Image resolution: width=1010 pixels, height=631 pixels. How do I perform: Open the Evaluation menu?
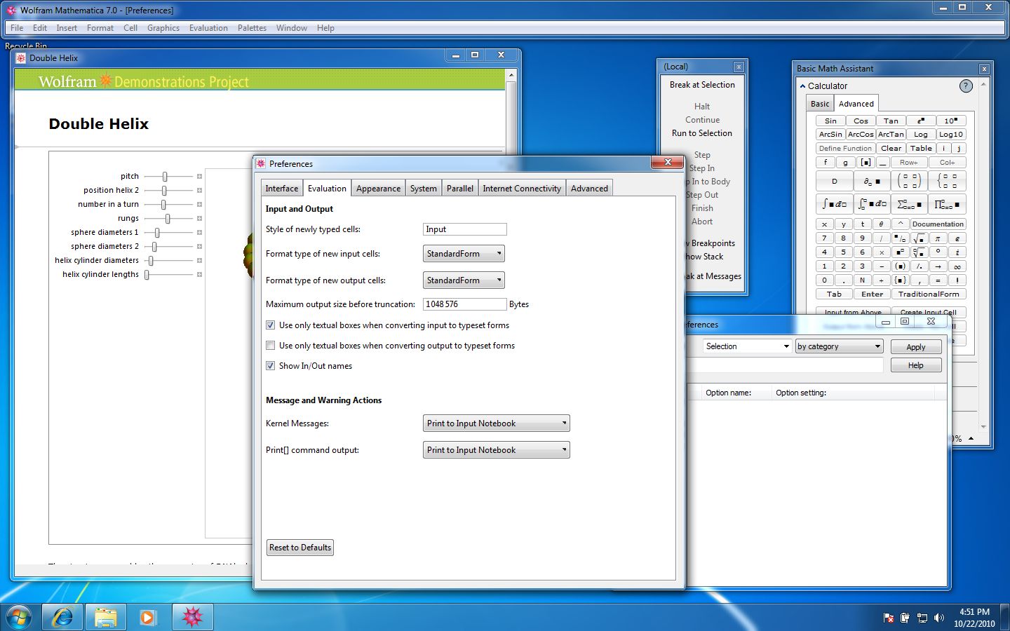208,28
